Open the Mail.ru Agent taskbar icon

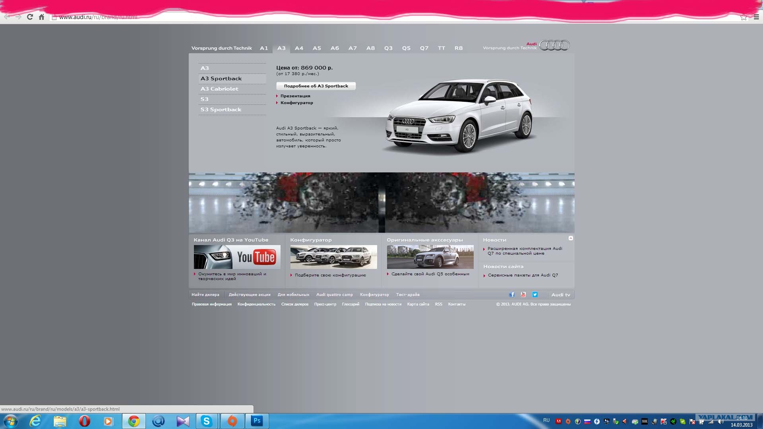[x=158, y=421]
